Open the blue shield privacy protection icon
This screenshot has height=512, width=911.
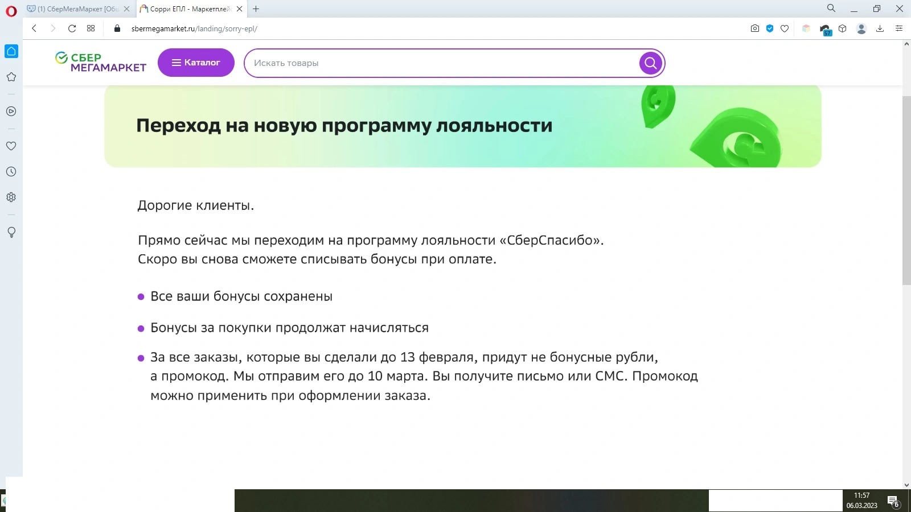point(770,28)
